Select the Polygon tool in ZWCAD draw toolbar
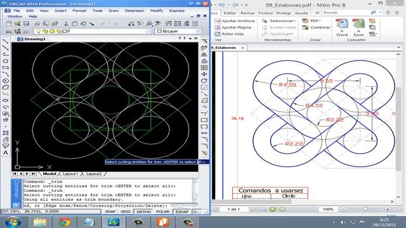The height and width of the screenshot is (228, 406). [6, 61]
